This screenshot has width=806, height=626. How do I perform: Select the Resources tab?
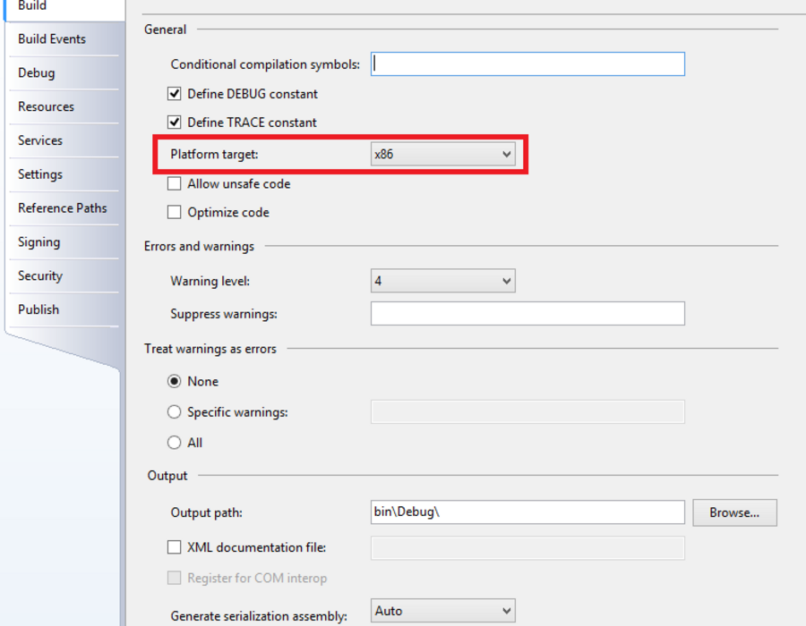click(64, 106)
